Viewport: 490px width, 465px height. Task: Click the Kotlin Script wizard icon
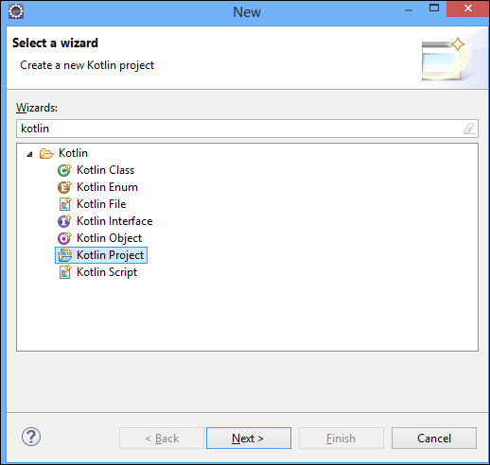(65, 272)
